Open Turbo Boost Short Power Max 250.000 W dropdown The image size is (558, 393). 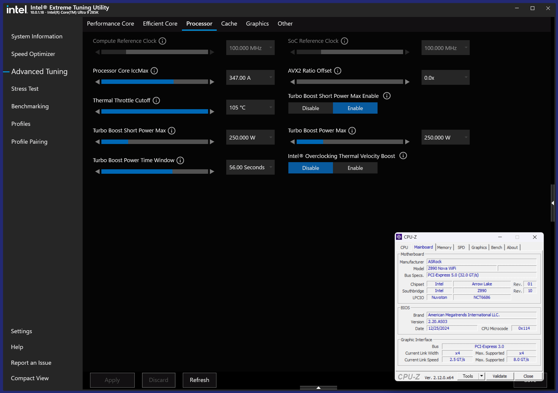(250, 137)
